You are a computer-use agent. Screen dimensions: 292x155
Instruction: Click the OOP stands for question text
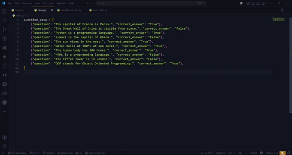coord(94,64)
